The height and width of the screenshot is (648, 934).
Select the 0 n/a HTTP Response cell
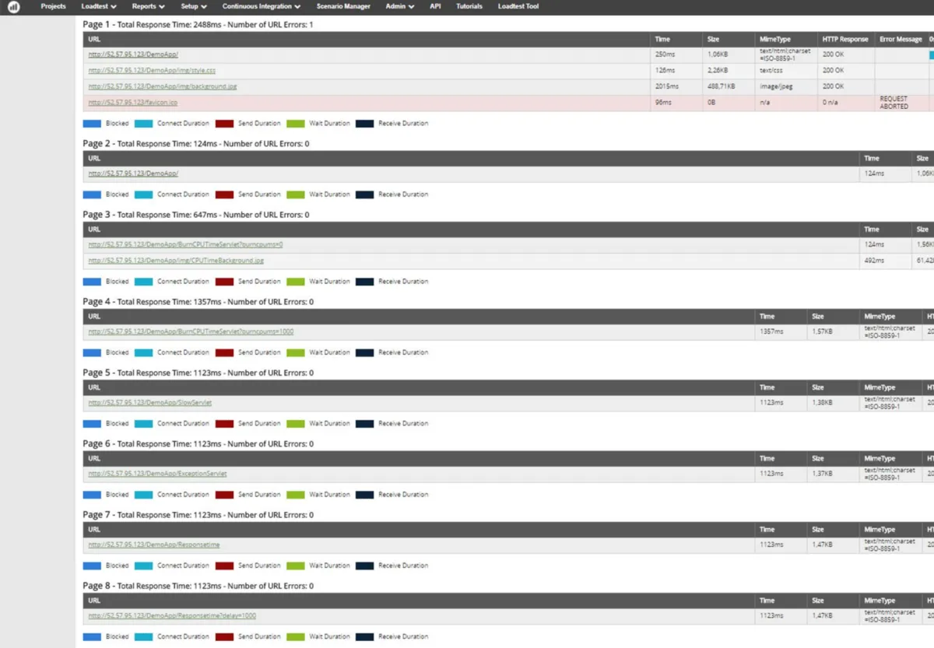(x=845, y=103)
